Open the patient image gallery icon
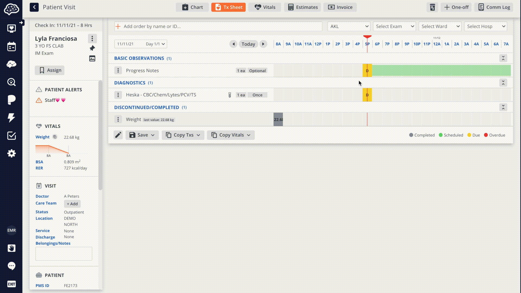This screenshot has width=521, height=293. point(92,59)
